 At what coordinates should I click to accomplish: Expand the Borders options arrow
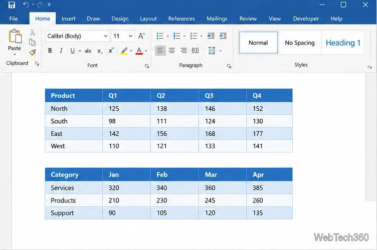(220, 51)
